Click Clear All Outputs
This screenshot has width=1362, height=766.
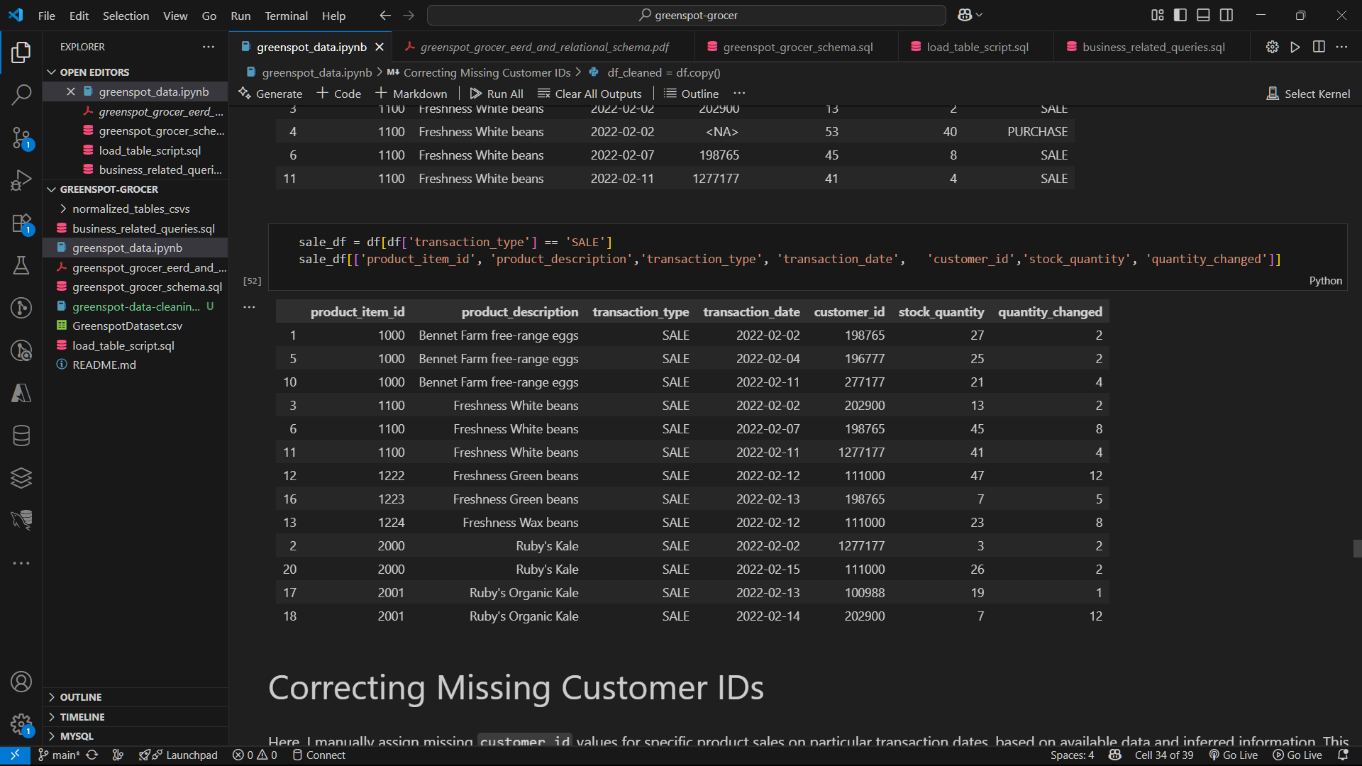[x=589, y=94]
